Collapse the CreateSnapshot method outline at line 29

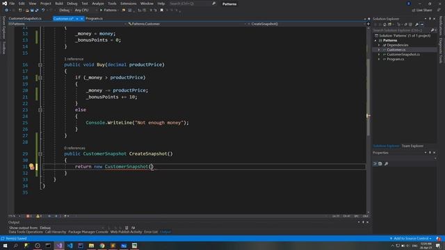click(40, 154)
